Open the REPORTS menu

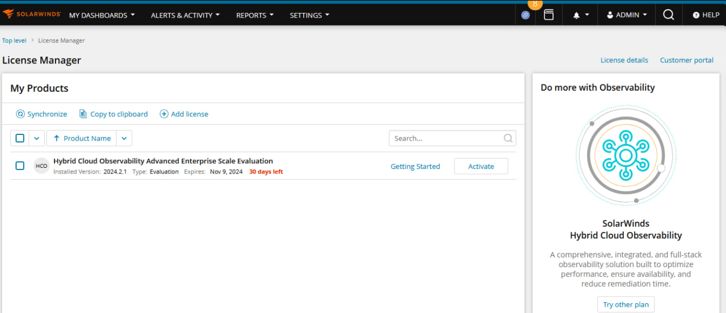point(255,15)
